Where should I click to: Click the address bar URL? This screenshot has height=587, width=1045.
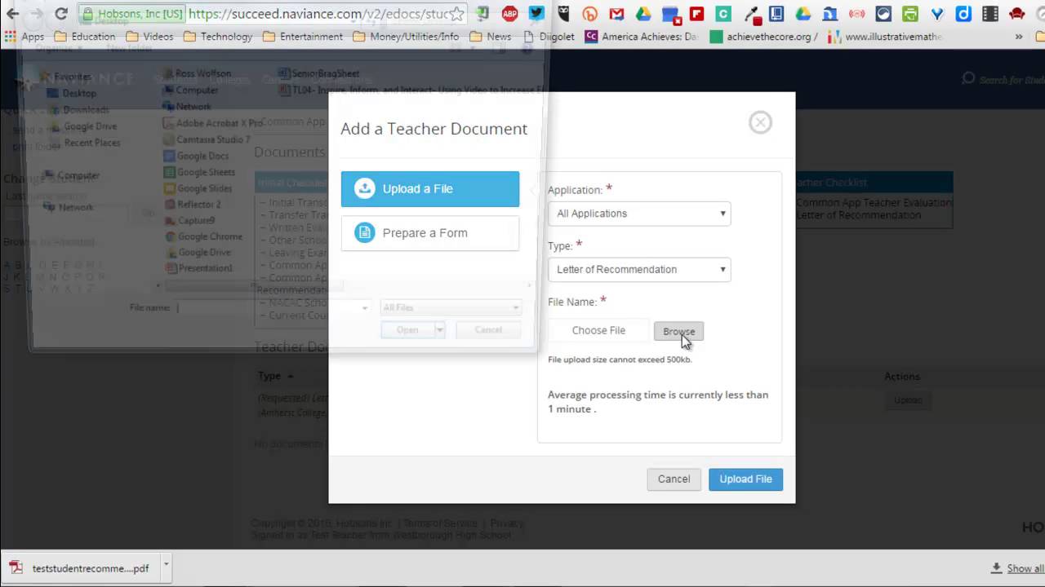click(318, 14)
